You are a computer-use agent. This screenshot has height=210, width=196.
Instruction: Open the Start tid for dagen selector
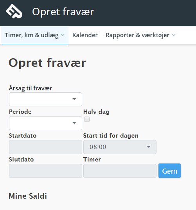pos(120,147)
